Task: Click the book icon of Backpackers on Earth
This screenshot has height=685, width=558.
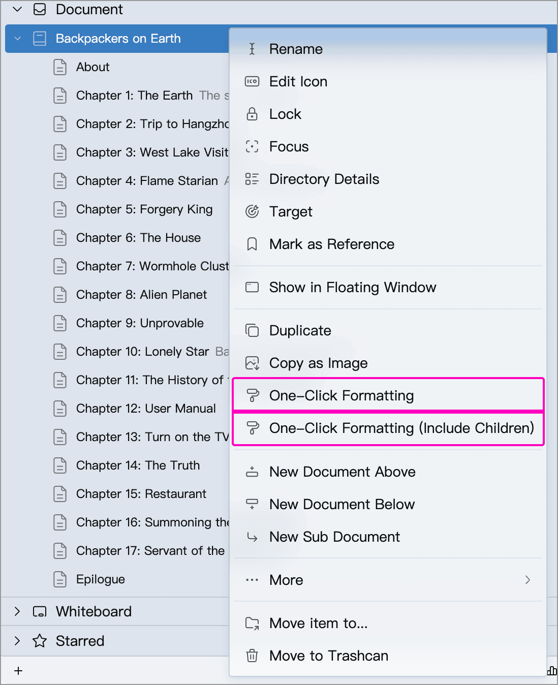Action: tap(40, 39)
